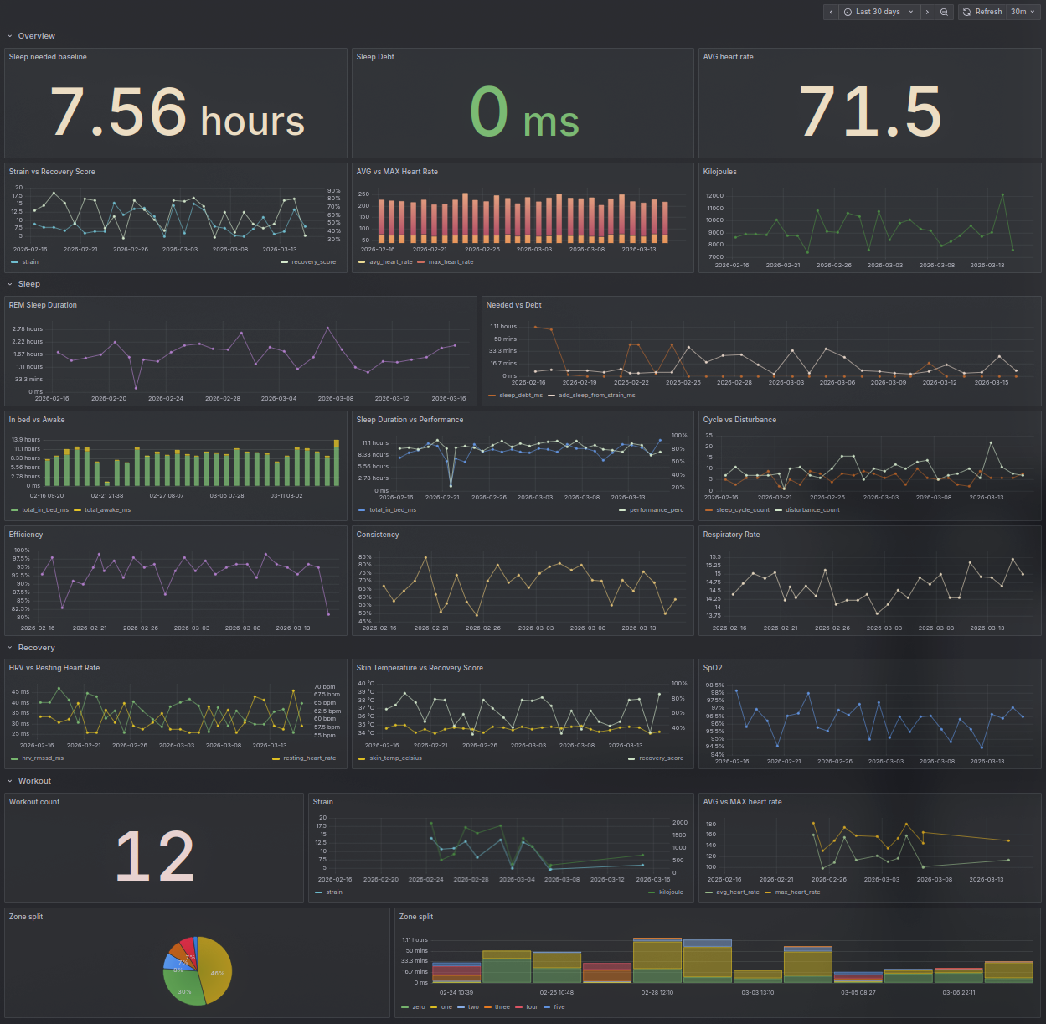This screenshot has width=1046, height=1024.
Task: Click the Refresh dashboard button
Action: (982, 12)
